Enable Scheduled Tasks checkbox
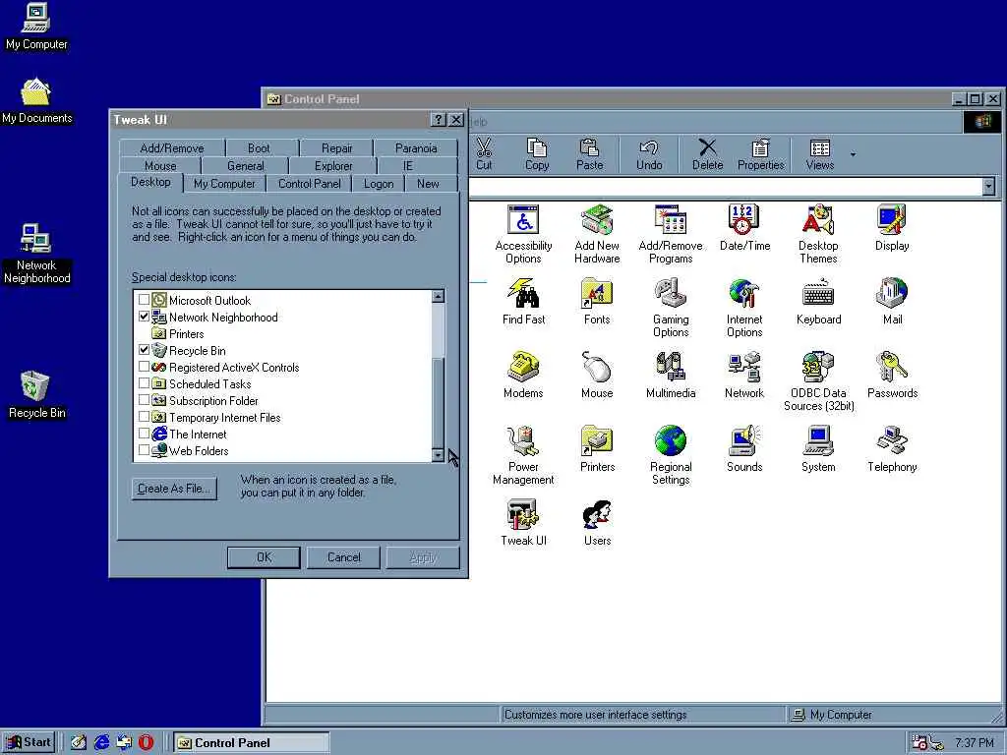 coord(144,383)
